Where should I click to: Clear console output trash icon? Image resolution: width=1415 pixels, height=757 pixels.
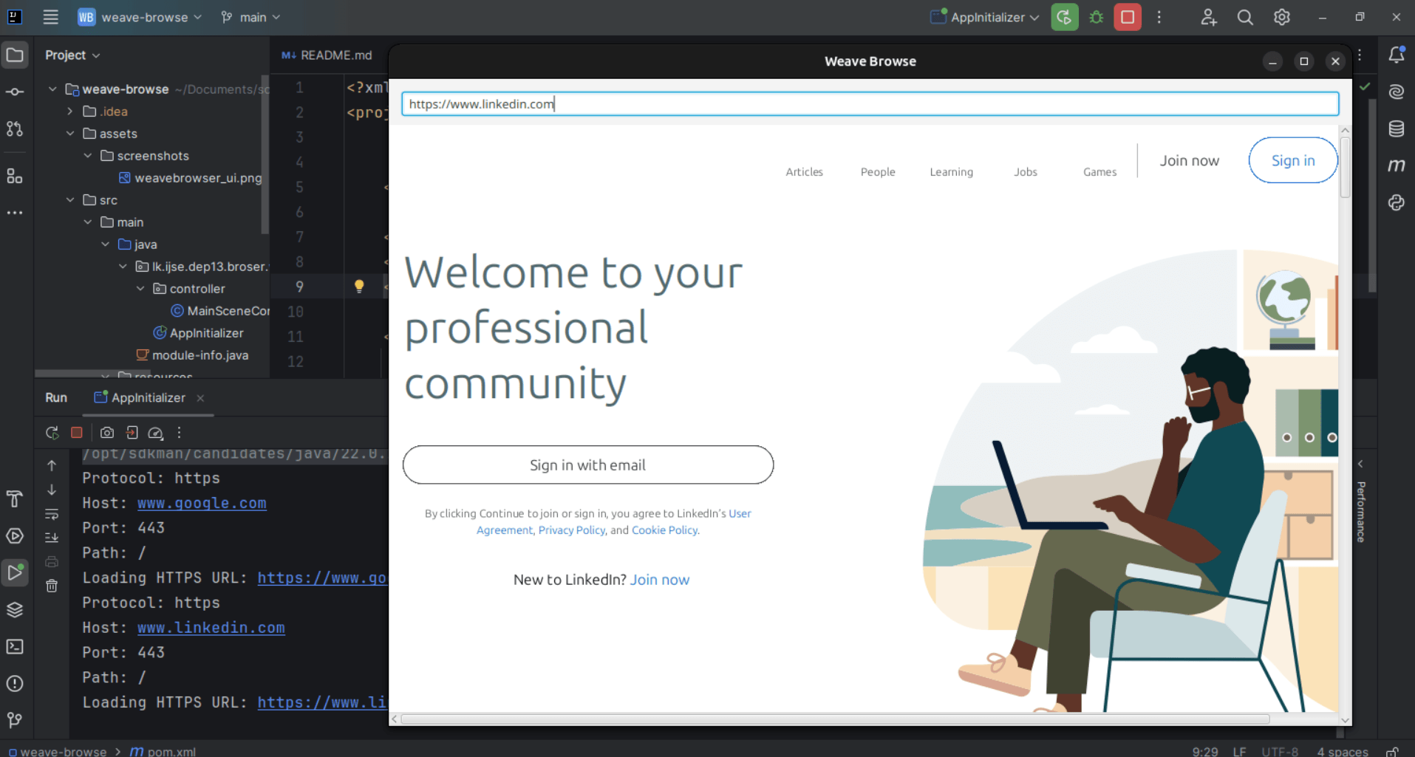(52, 586)
